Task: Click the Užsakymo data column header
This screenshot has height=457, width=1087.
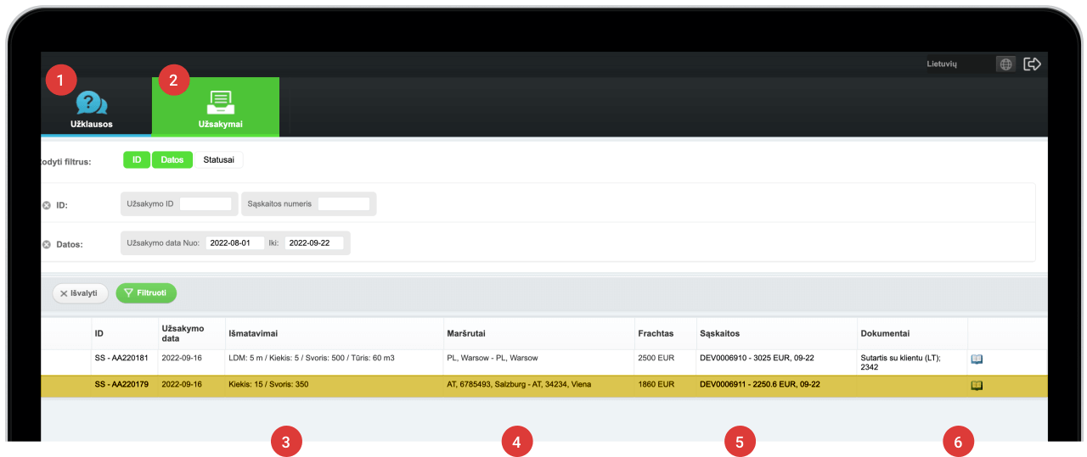Action: point(183,333)
